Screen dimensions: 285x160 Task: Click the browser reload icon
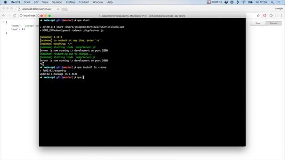point(15,16)
